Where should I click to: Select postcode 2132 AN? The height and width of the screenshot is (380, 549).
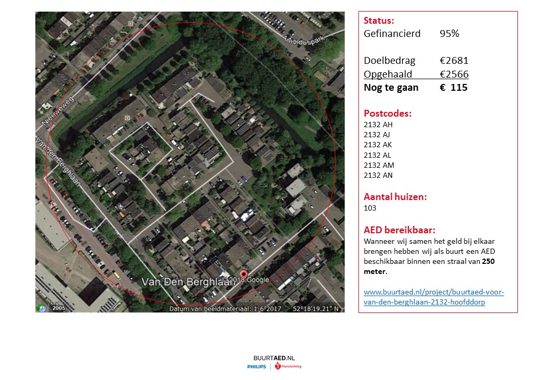coord(378,176)
